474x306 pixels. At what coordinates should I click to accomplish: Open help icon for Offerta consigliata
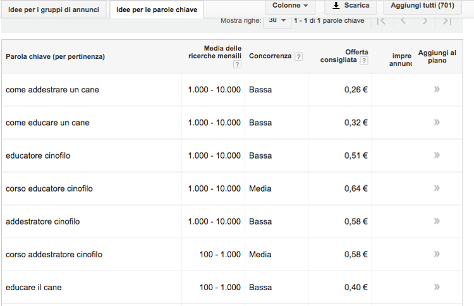coord(364,61)
